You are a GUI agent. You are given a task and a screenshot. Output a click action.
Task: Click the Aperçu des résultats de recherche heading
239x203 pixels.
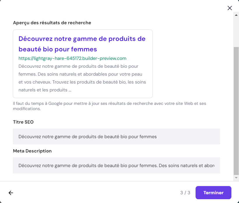pyautogui.click(x=52, y=23)
